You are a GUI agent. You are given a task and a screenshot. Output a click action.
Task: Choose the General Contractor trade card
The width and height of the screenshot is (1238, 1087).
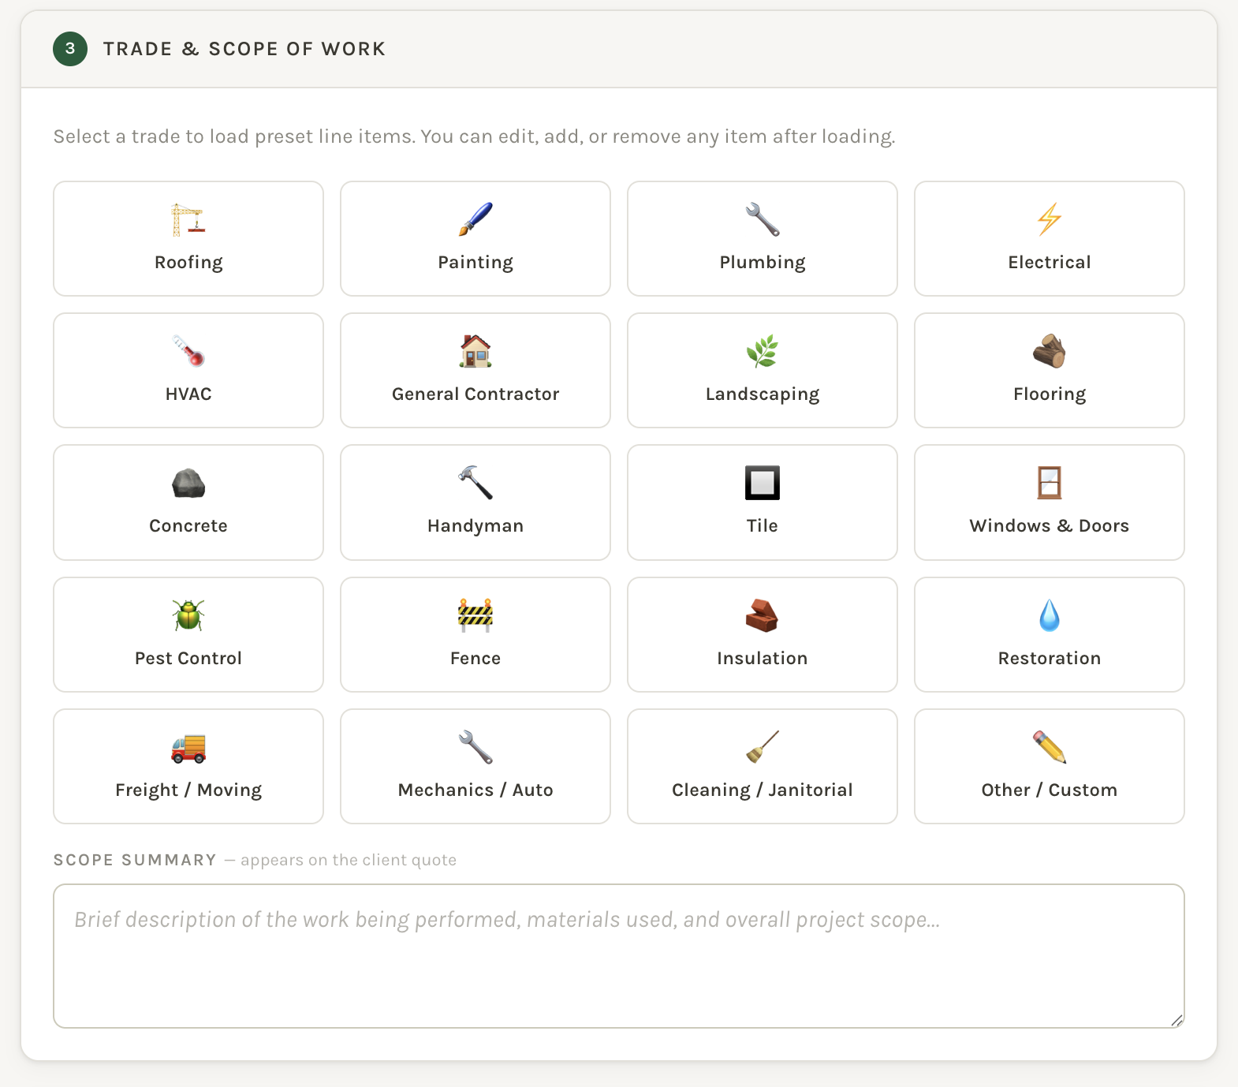pyautogui.click(x=475, y=371)
